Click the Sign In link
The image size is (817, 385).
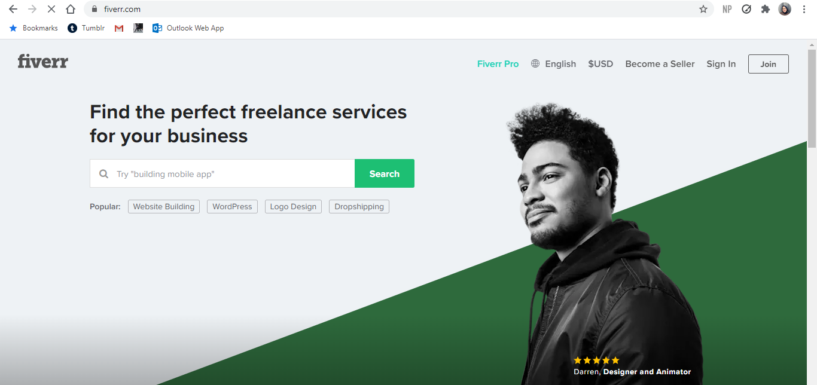pos(721,64)
